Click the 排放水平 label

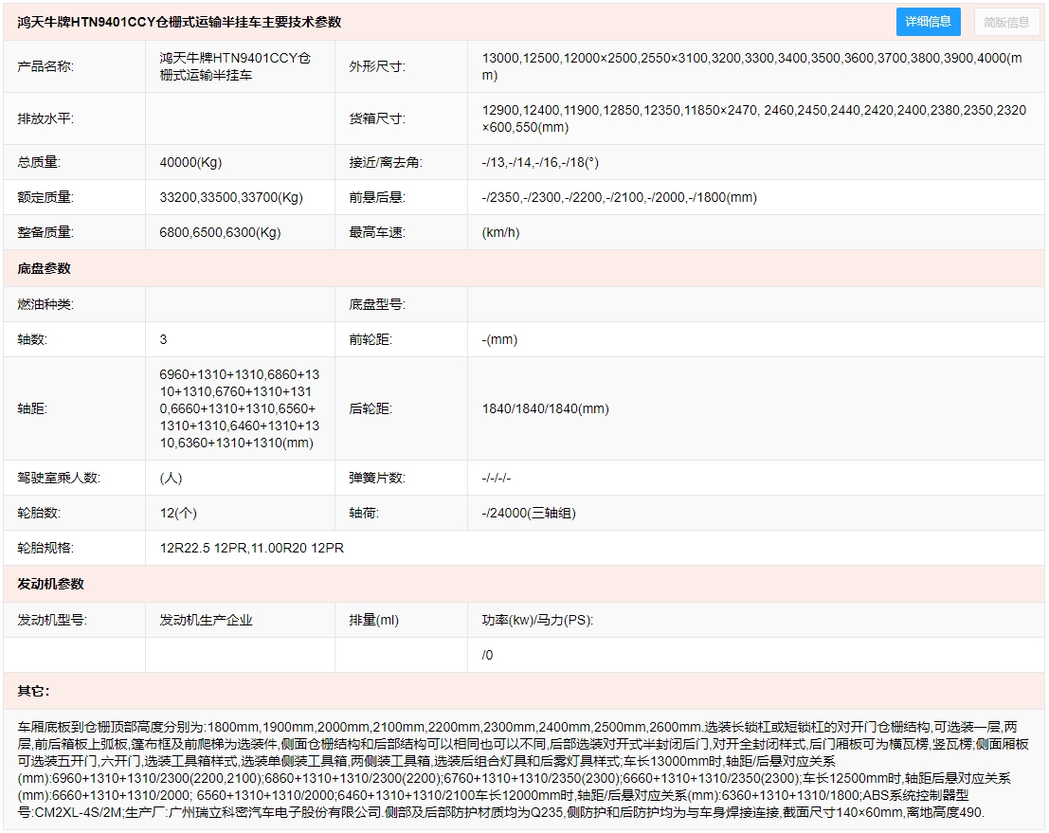45,118
